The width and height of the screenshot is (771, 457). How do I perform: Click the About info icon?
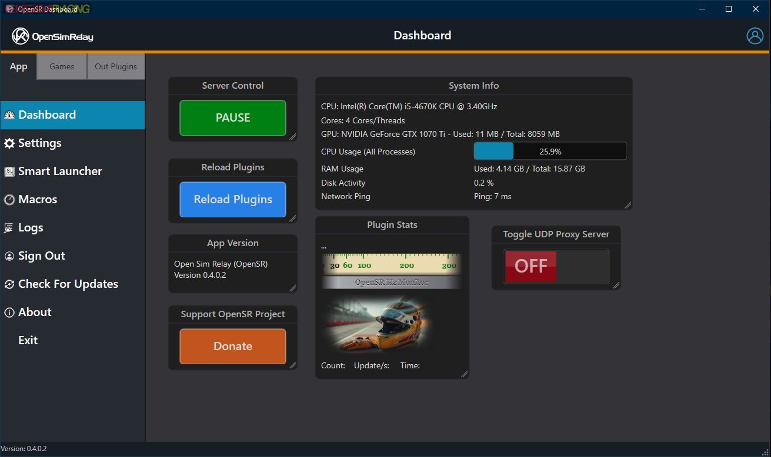pyautogui.click(x=9, y=312)
